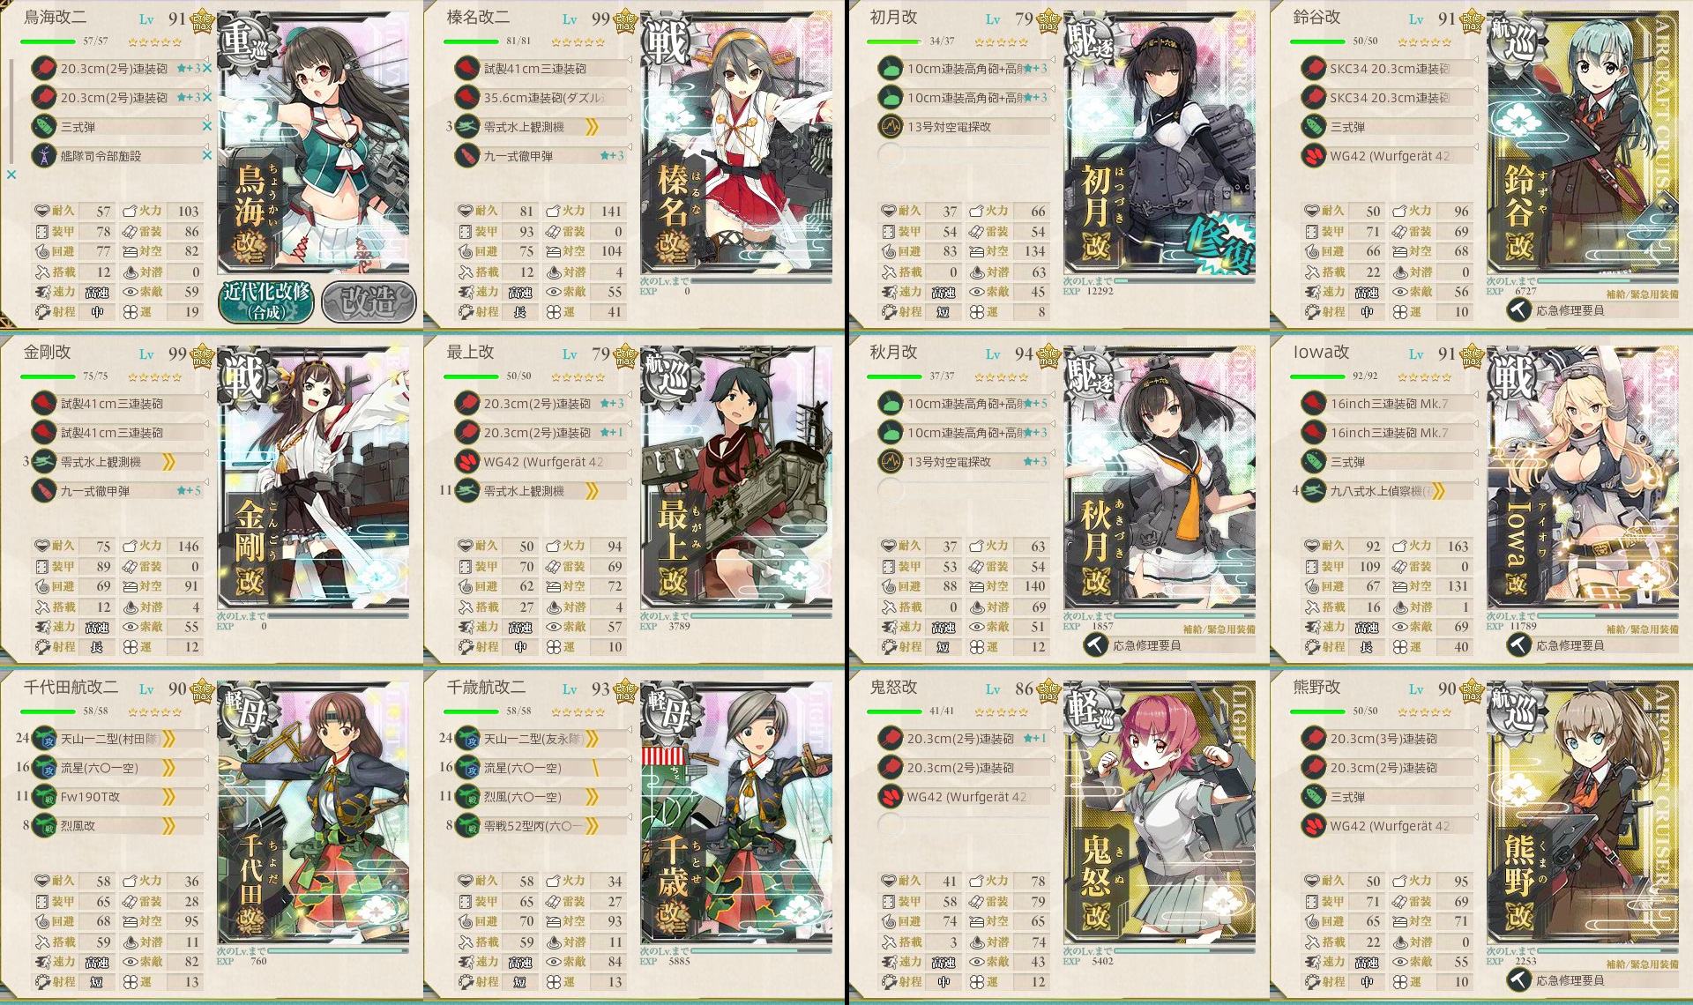
Task: Click the 艦隊司令部施設 command facility icon
Action: [x=43, y=156]
